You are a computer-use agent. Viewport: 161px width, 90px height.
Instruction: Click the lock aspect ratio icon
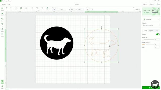click(x=76, y=9)
